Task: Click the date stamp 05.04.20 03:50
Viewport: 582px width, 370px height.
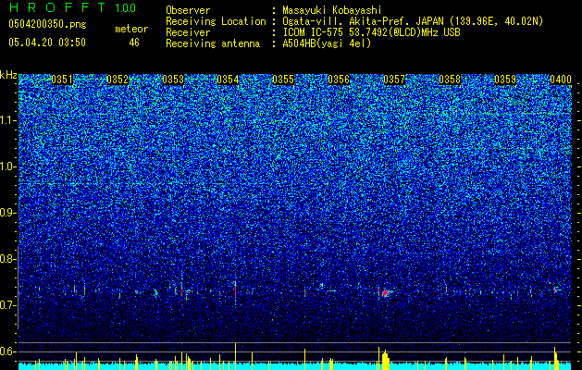Action: [47, 43]
